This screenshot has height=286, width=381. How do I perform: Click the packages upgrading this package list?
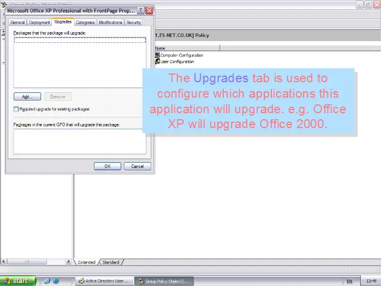pyautogui.click(x=80, y=142)
